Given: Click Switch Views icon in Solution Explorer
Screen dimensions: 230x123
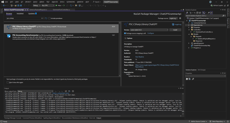Looking at the screenshot, I should pyautogui.click(x=187, y=13).
